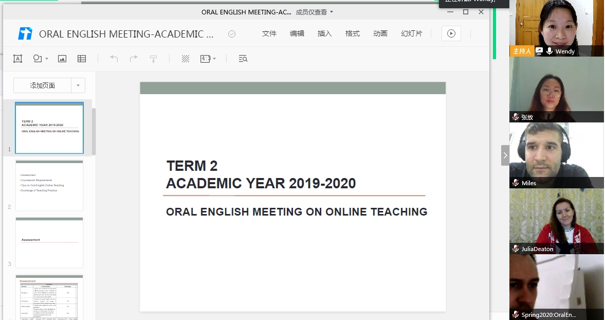Click the 添加页面 button

click(42, 85)
